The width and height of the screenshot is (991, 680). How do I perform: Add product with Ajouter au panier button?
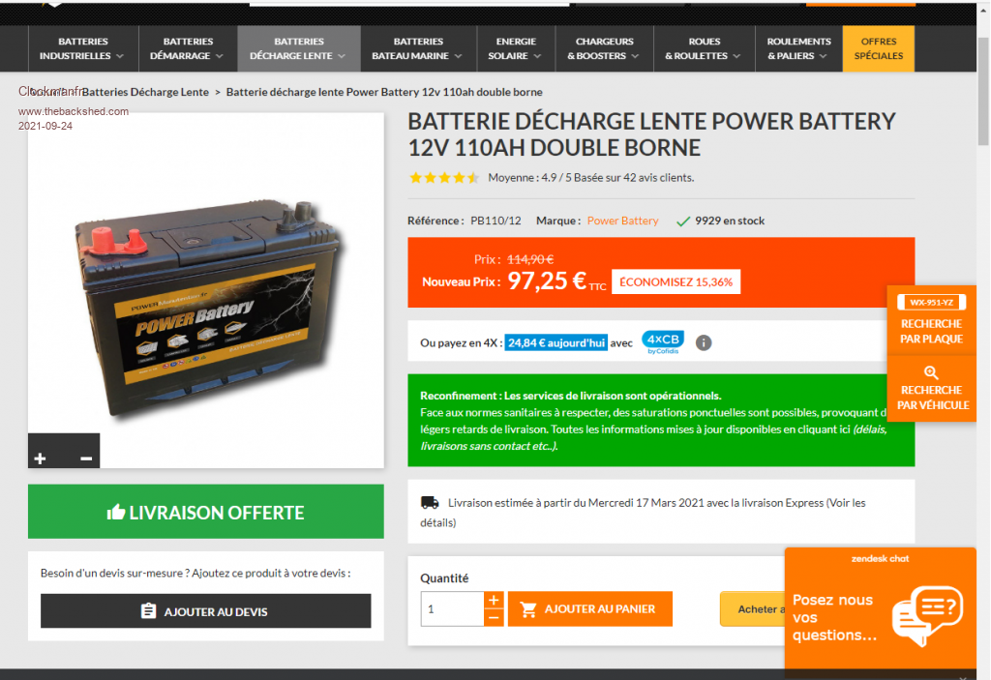pos(590,609)
